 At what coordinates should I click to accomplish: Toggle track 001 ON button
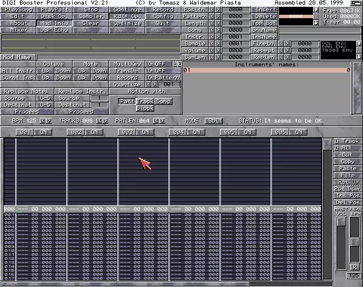pyautogui.click(x=43, y=132)
